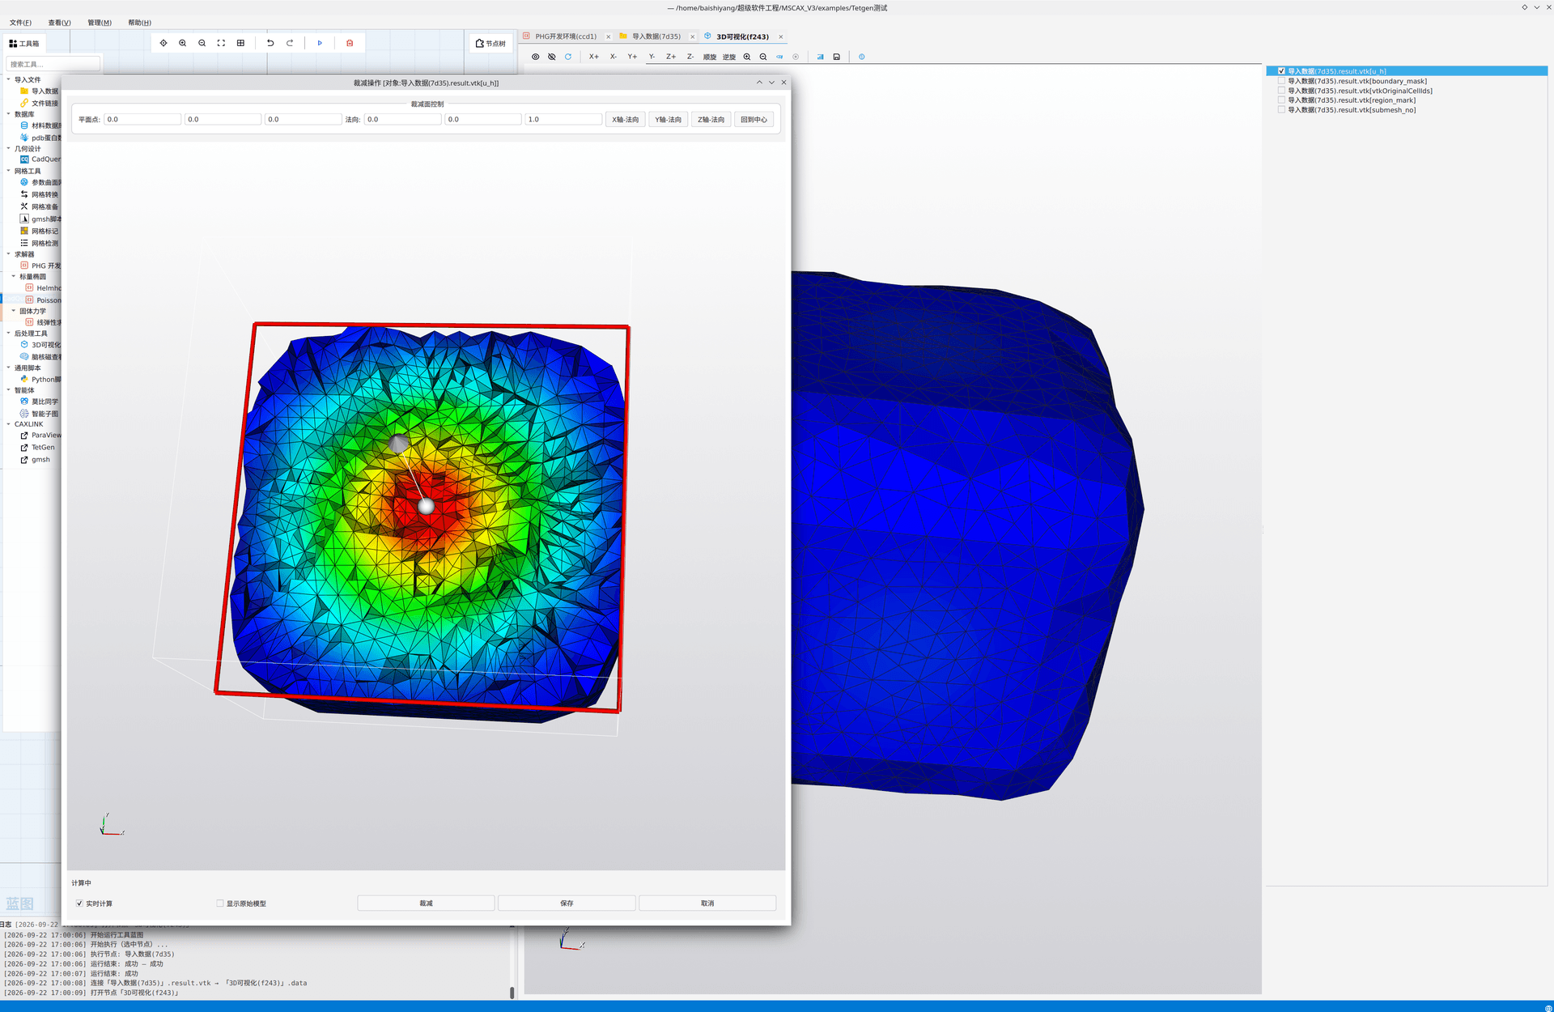Check the result.vtk[submesh_no] checkbox
Viewport: 1554px width, 1012px height.
(1281, 110)
